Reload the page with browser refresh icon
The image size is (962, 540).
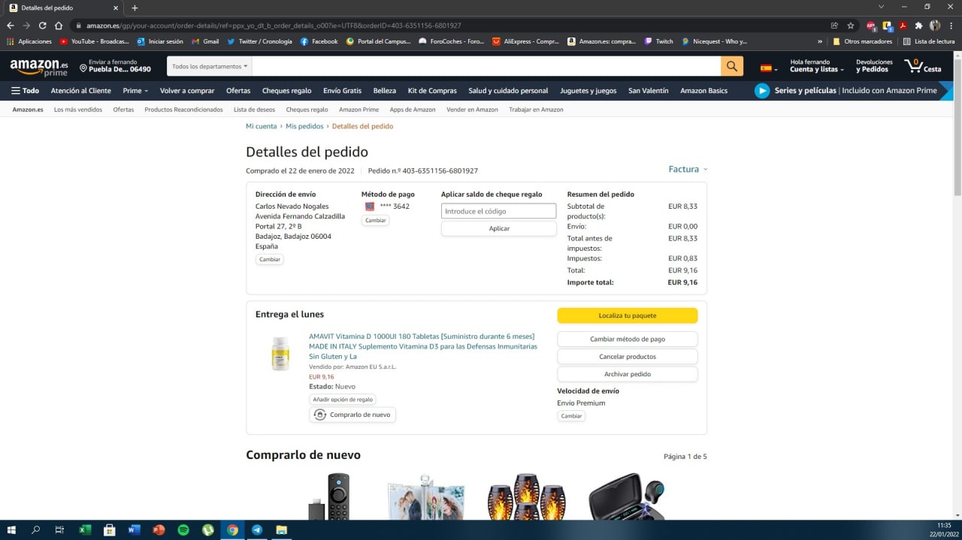42,25
